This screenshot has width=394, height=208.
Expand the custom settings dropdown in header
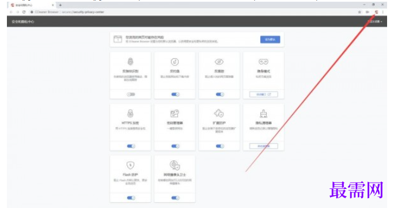point(375,21)
